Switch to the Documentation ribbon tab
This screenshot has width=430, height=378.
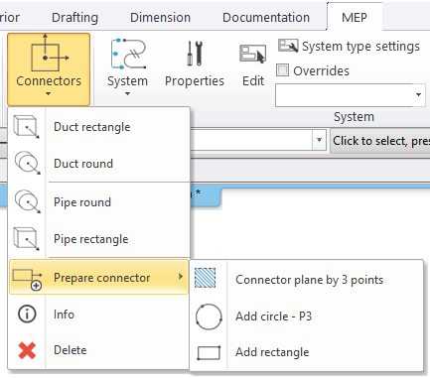coord(266,17)
